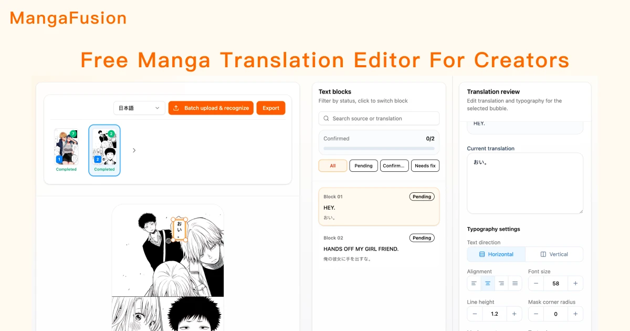This screenshot has width=630, height=331.
Task: Select the All filter tab
Action: coord(333,165)
